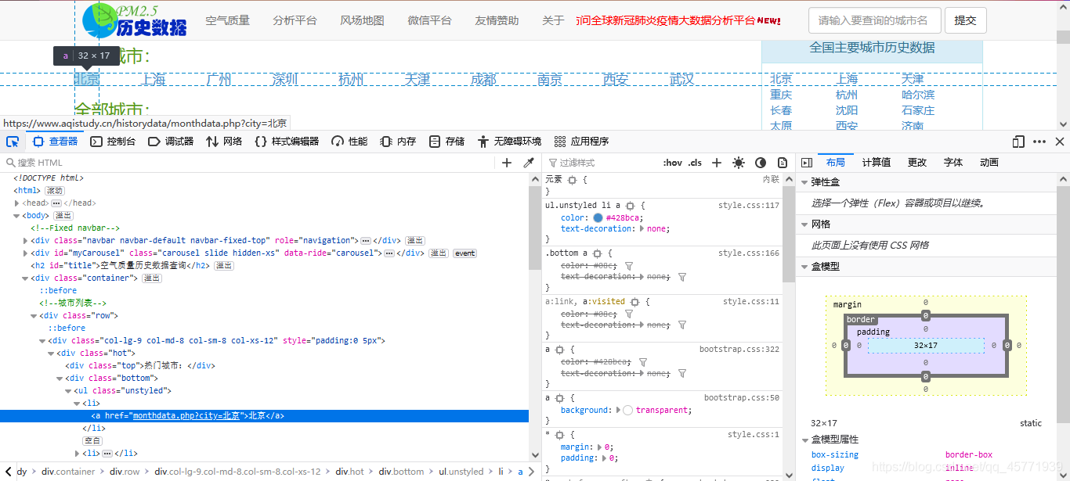The image size is (1070, 481).
Task: Collapse the 盒模型属性 properties section
Action: click(804, 440)
